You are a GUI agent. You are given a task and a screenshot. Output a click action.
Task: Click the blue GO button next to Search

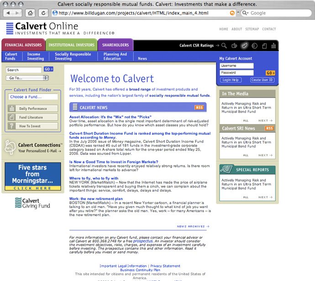[x=48, y=69]
